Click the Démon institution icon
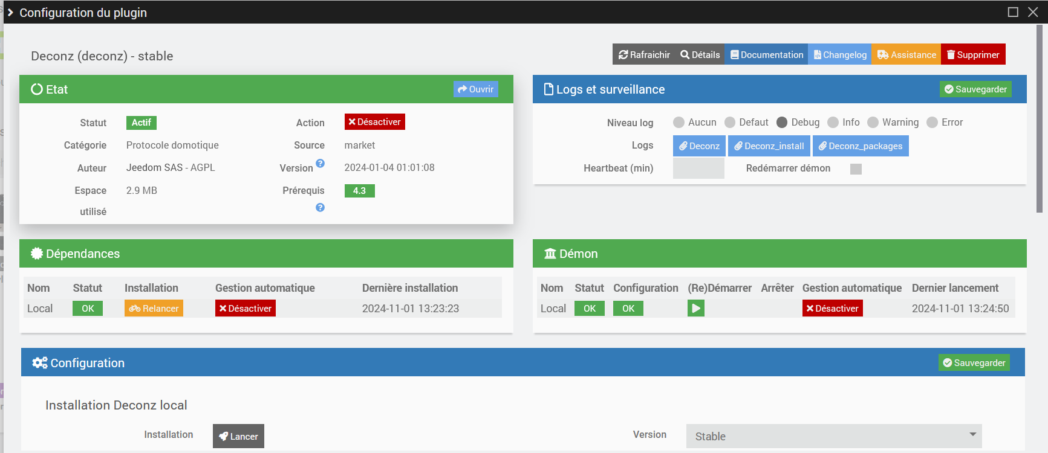Image resolution: width=1048 pixels, height=453 pixels. (550, 254)
